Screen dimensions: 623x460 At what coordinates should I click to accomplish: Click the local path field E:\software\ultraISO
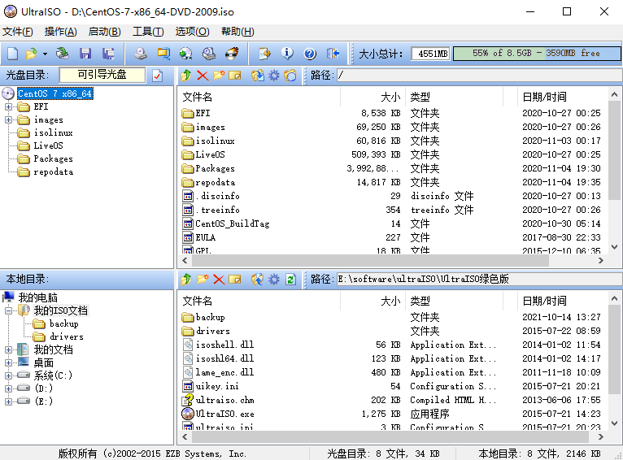click(x=480, y=279)
